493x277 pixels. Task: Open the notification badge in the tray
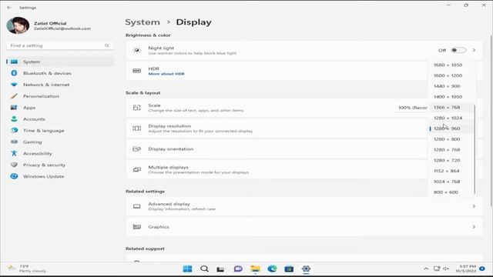482,269
